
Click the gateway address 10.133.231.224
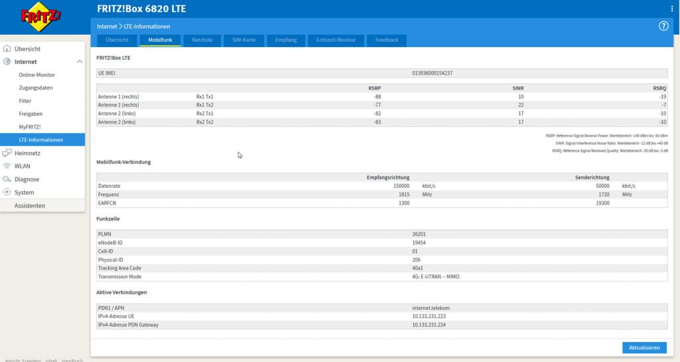coord(428,325)
